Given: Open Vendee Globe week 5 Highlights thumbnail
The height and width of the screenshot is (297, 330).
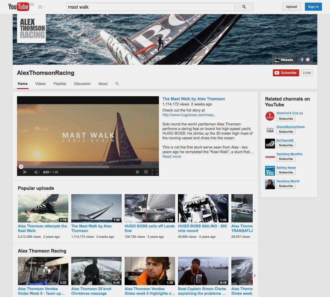Looking at the screenshot, I should pos(150,271).
